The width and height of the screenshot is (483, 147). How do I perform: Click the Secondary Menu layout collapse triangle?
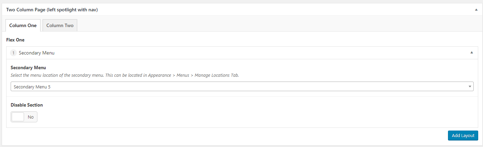click(x=471, y=53)
